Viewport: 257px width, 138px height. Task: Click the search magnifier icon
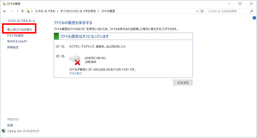click(252, 11)
